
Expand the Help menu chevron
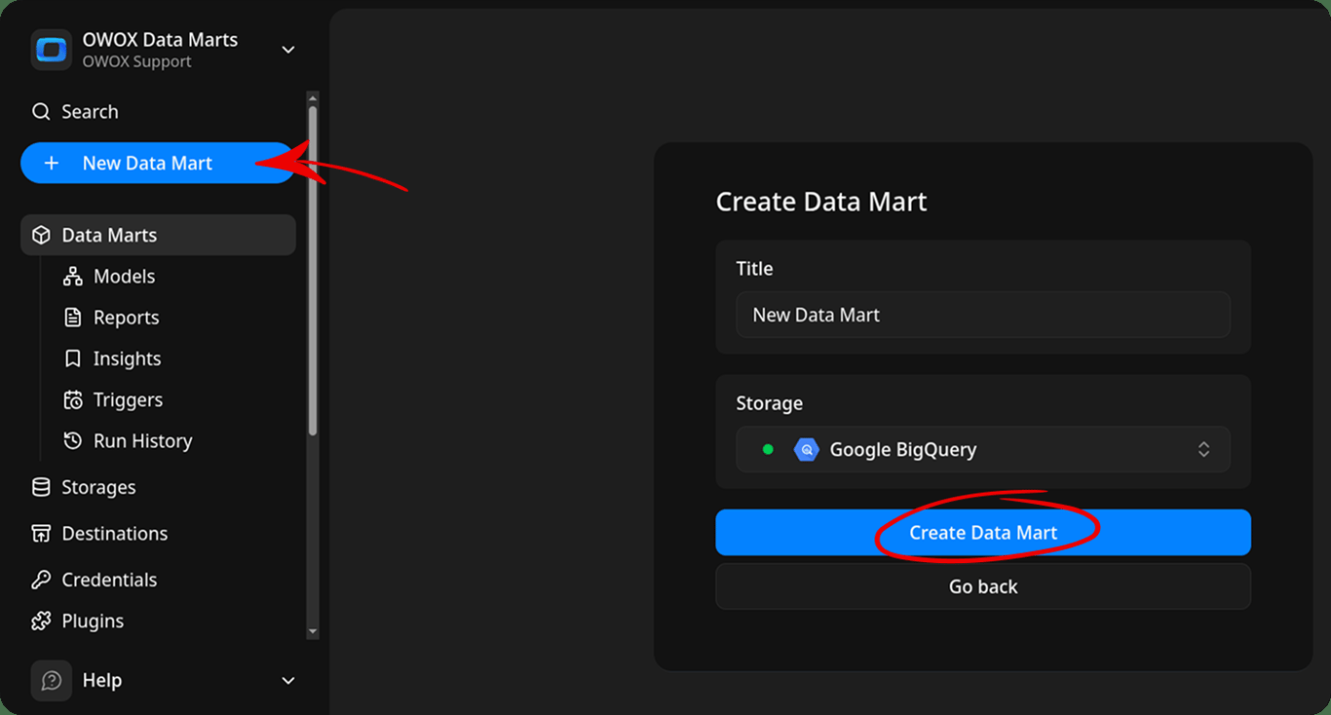coord(287,681)
